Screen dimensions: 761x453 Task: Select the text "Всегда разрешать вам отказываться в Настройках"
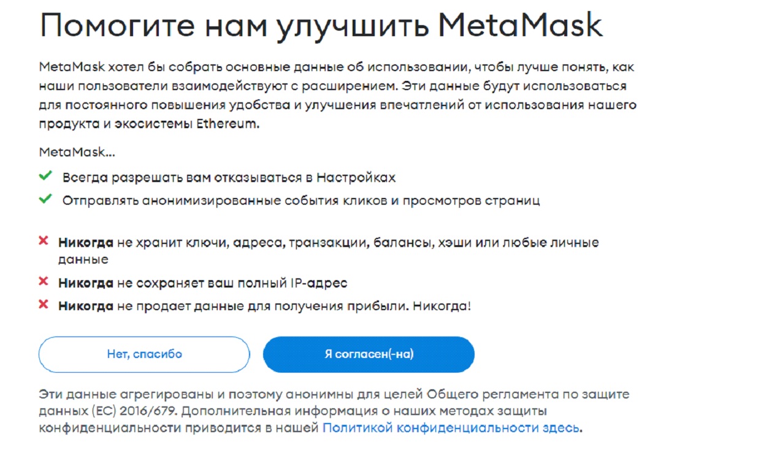[229, 178]
